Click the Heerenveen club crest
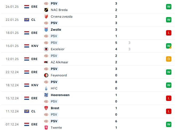The height and width of the screenshot is (130, 177). point(46,95)
